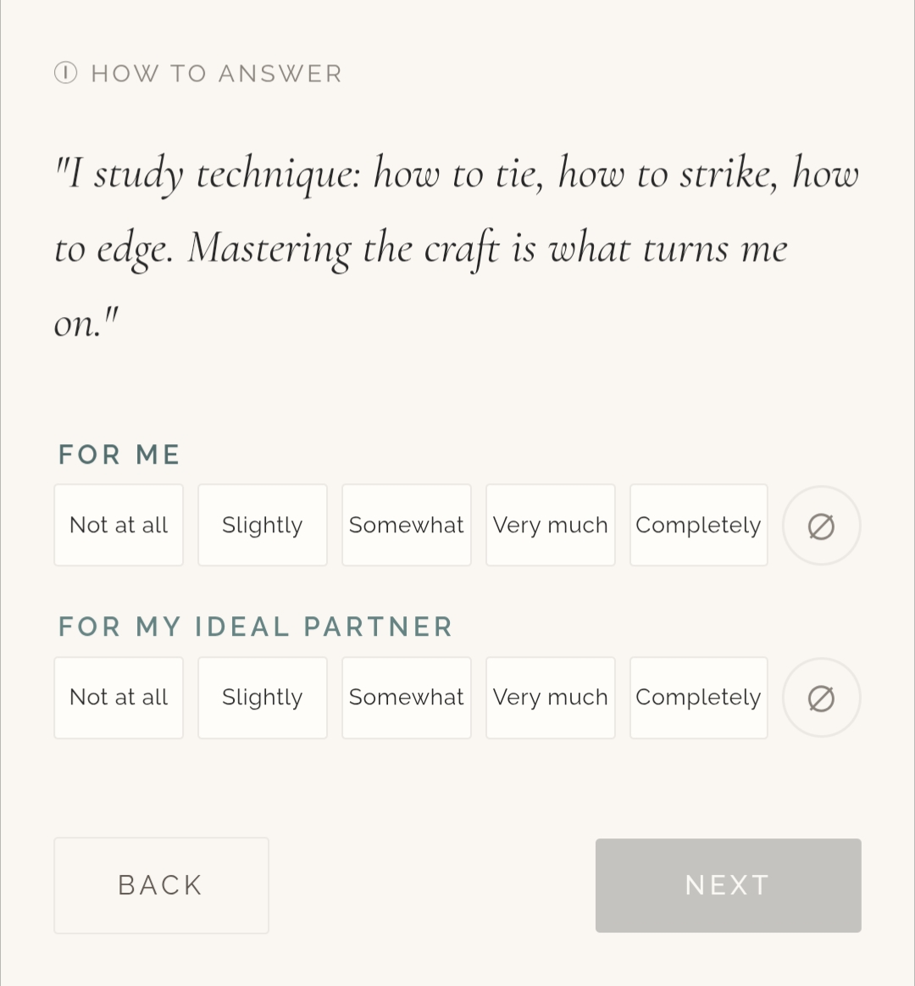This screenshot has width=915, height=986.
Task: Open the How to Answer text link
Action: [x=216, y=74]
